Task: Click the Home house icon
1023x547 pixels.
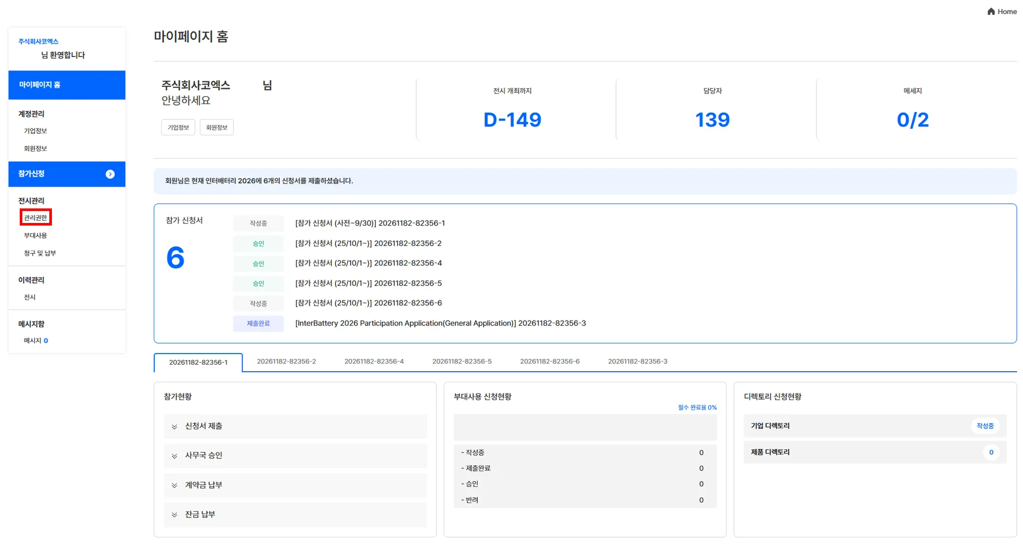Action: point(991,11)
